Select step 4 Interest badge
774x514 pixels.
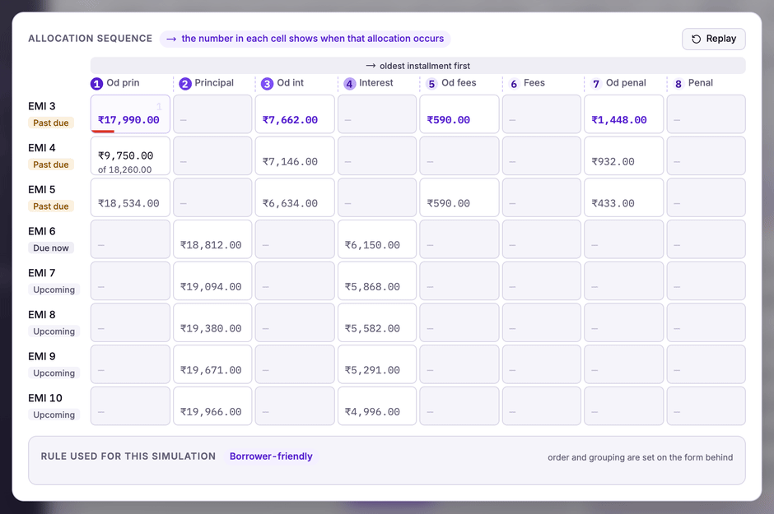(349, 84)
